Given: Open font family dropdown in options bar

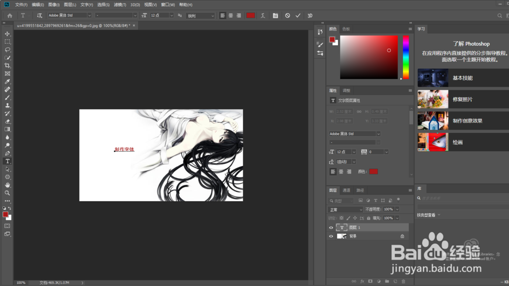Looking at the screenshot, I should pos(89,15).
